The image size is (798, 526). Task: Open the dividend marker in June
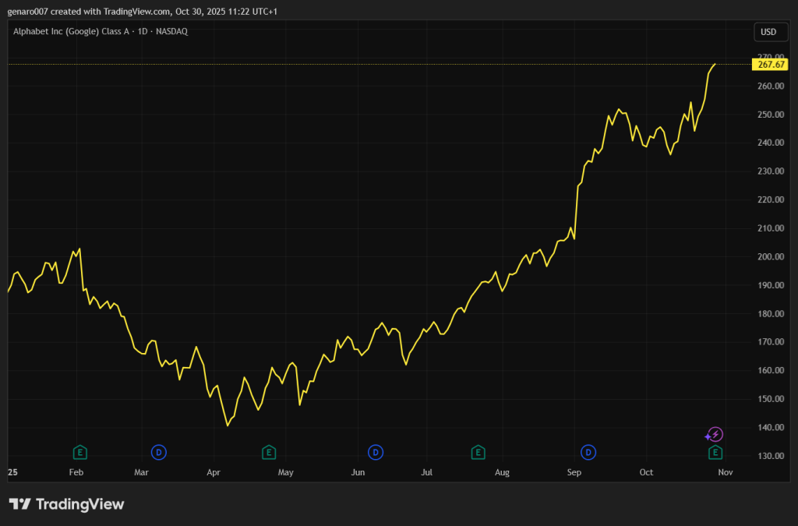coord(376,452)
